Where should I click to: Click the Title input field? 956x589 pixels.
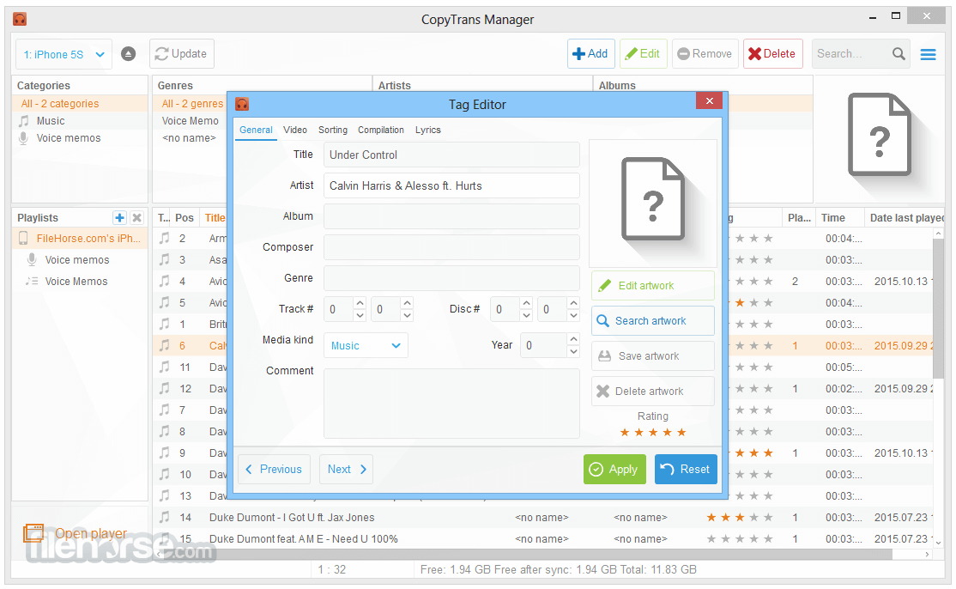pos(451,155)
